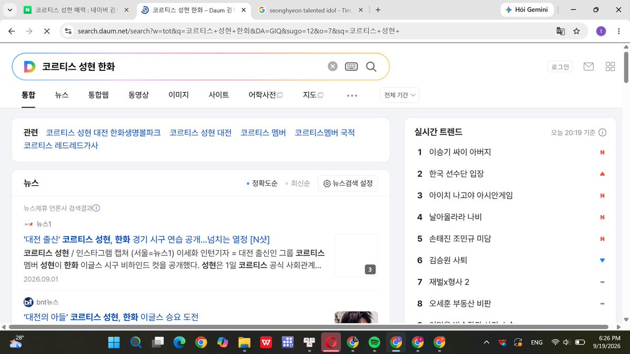Viewport: 630px width, 354px height.
Task: Open a new browser tab with plus icon
Action: pos(378,9)
